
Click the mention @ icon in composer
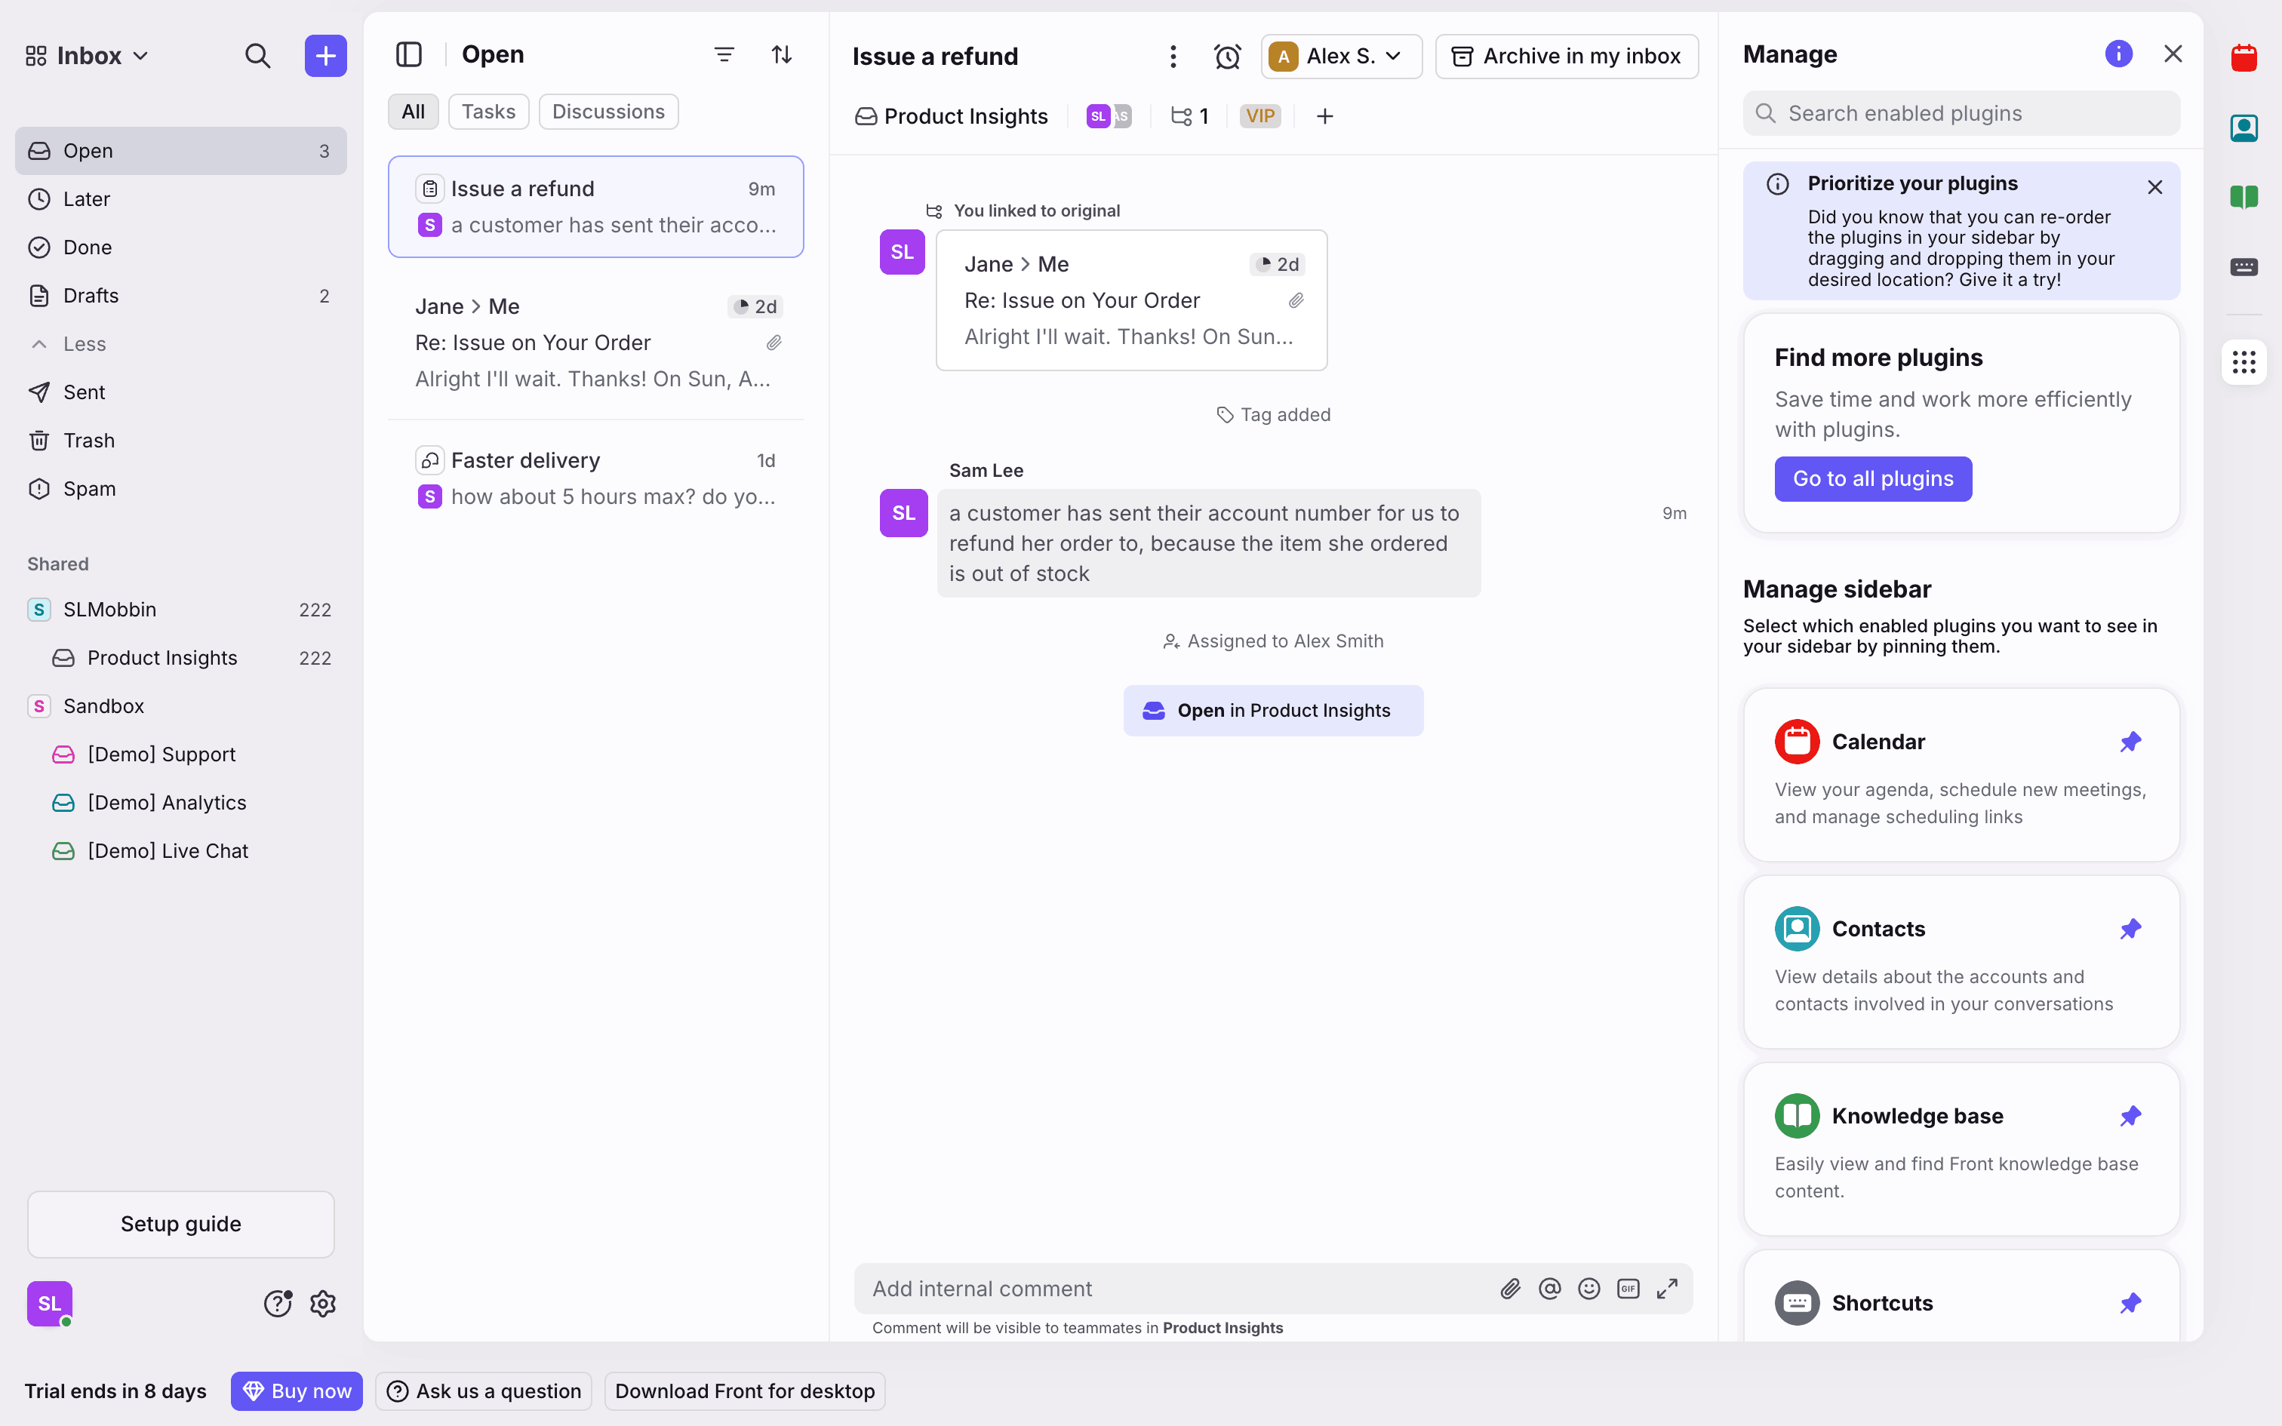[x=1549, y=1289]
